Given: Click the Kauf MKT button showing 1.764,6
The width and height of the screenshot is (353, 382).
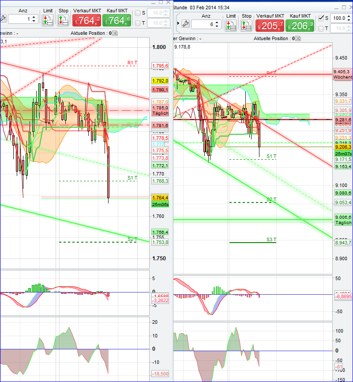Looking at the screenshot, I should coord(116,20).
